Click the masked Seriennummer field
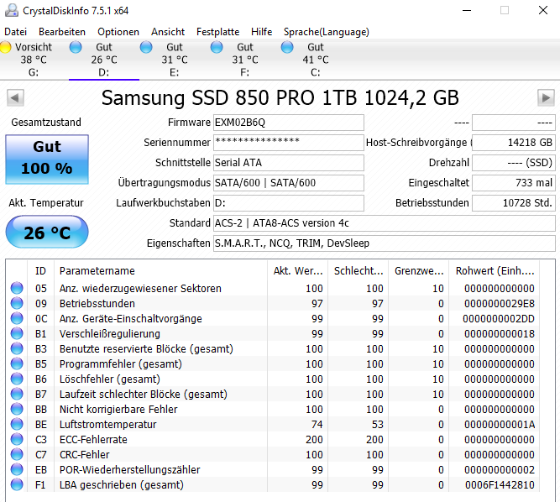This screenshot has width=560, height=502. (289, 143)
